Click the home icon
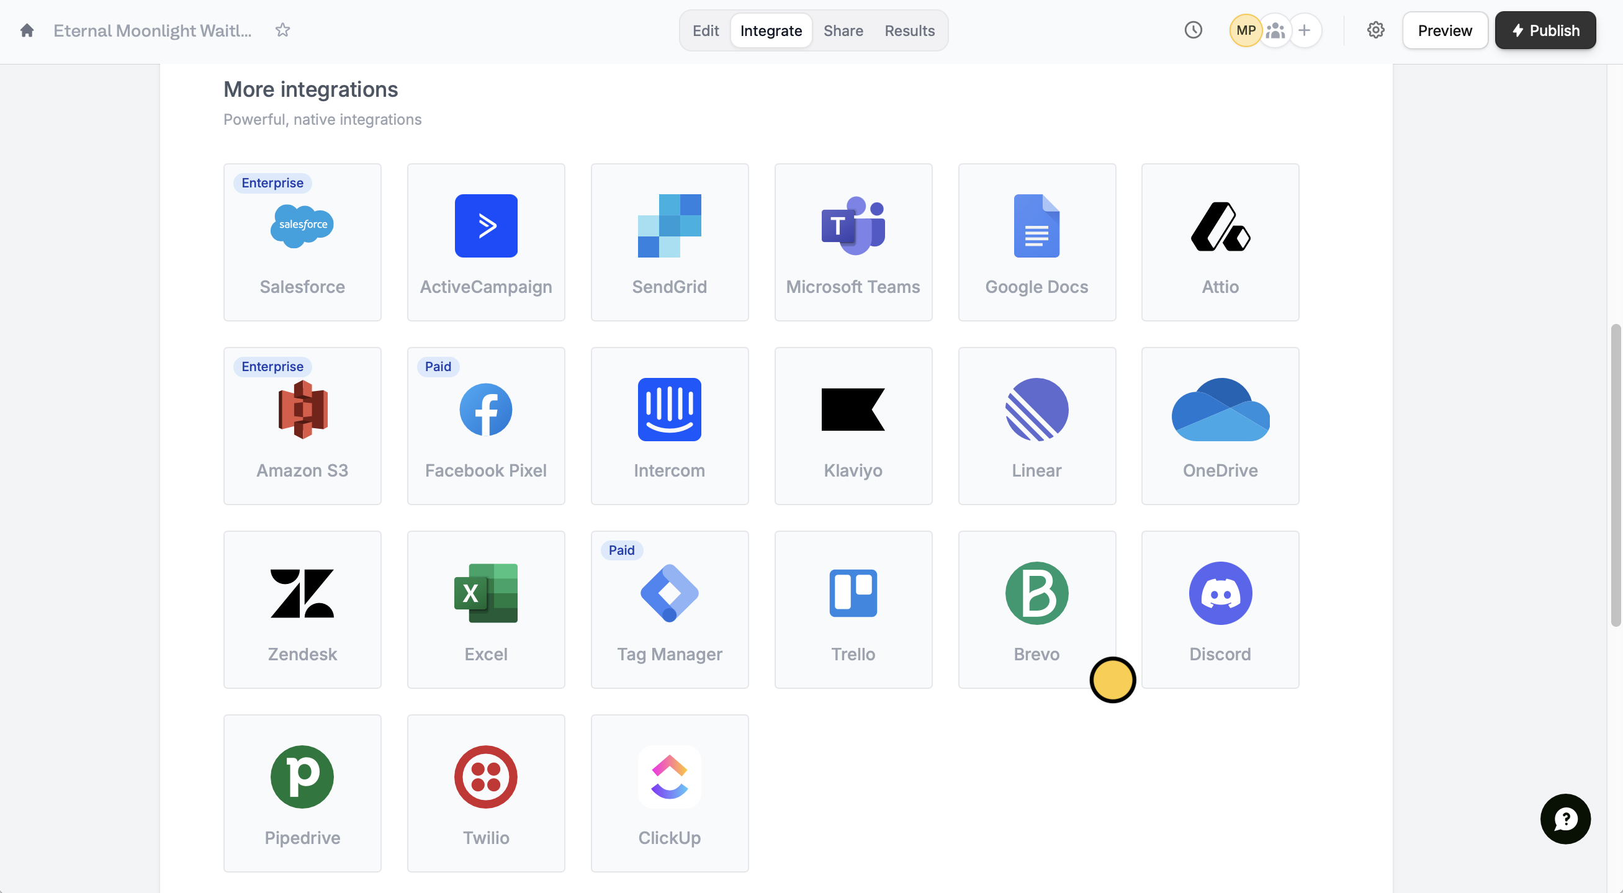The image size is (1623, 893). pos(27,30)
